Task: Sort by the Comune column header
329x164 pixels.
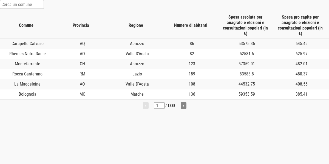Action: (26, 25)
